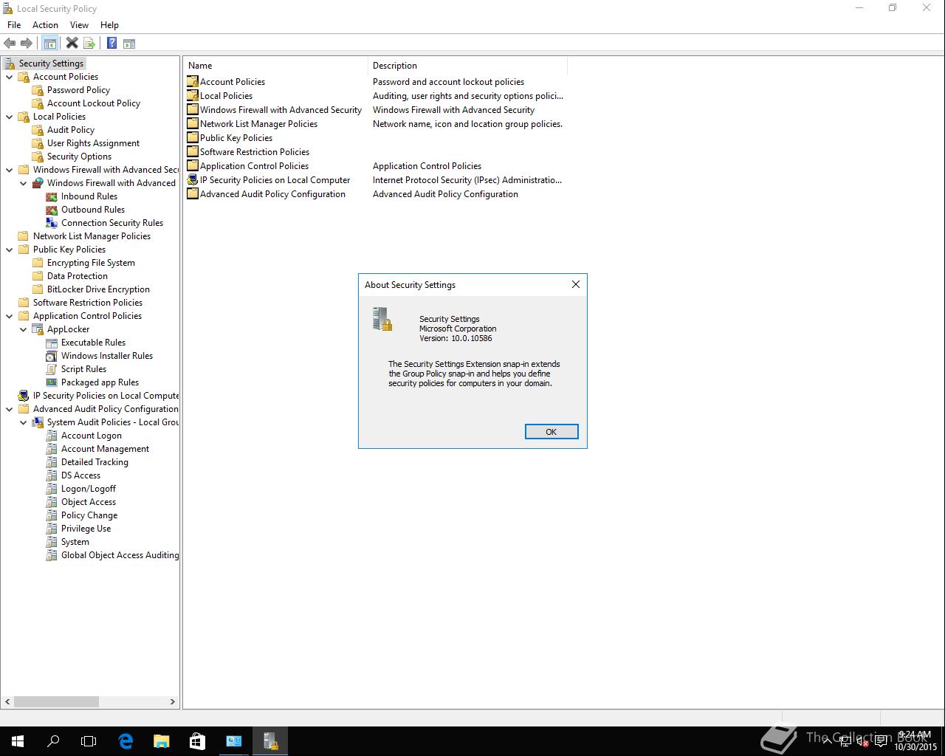
Task: Click the Audit Policy folder icon
Action: coord(38,130)
